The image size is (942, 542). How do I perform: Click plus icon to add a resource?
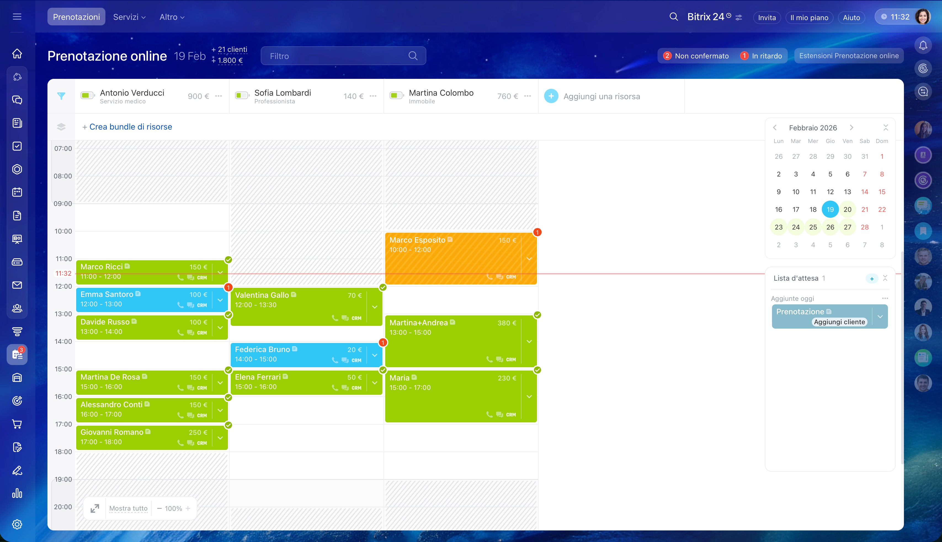(x=551, y=96)
